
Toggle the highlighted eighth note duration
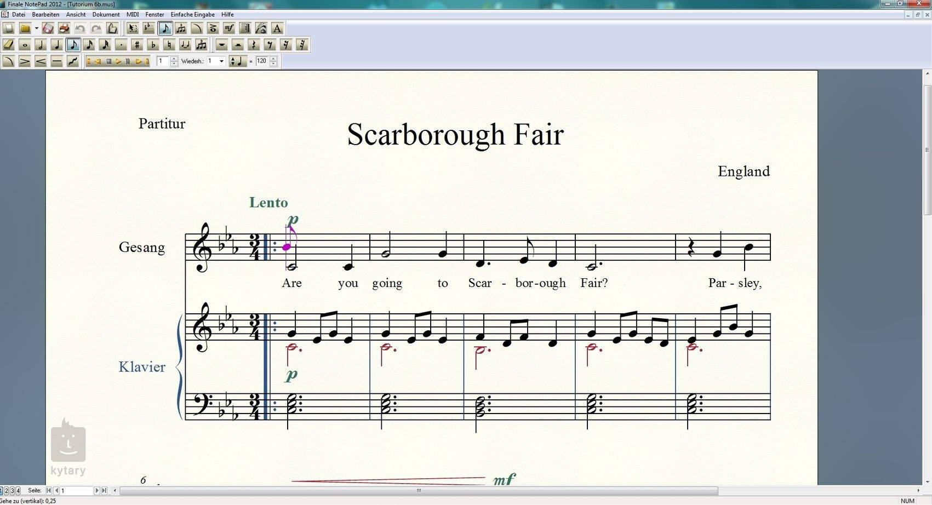point(73,45)
